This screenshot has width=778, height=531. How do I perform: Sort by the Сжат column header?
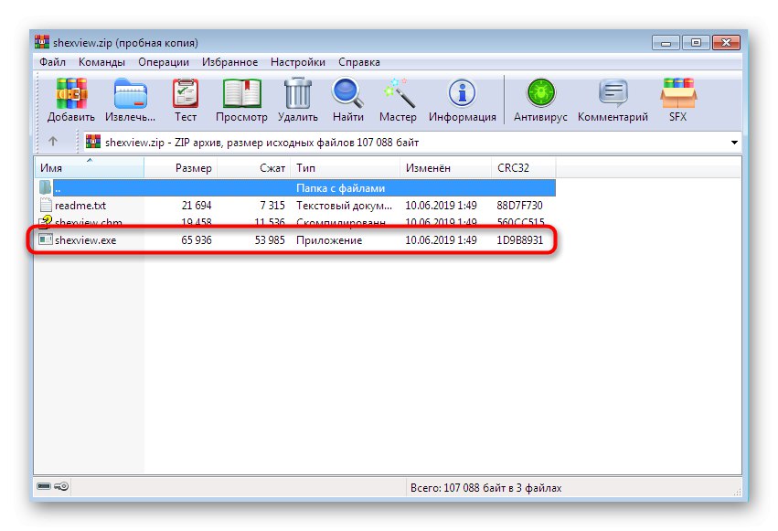coord(253,167)
